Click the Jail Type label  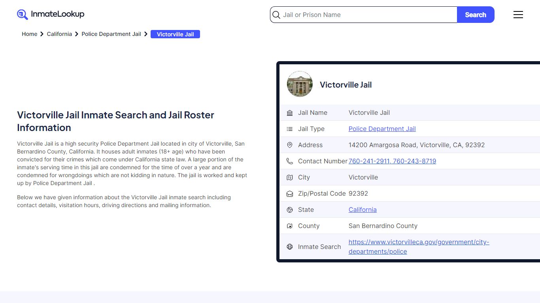311,129
